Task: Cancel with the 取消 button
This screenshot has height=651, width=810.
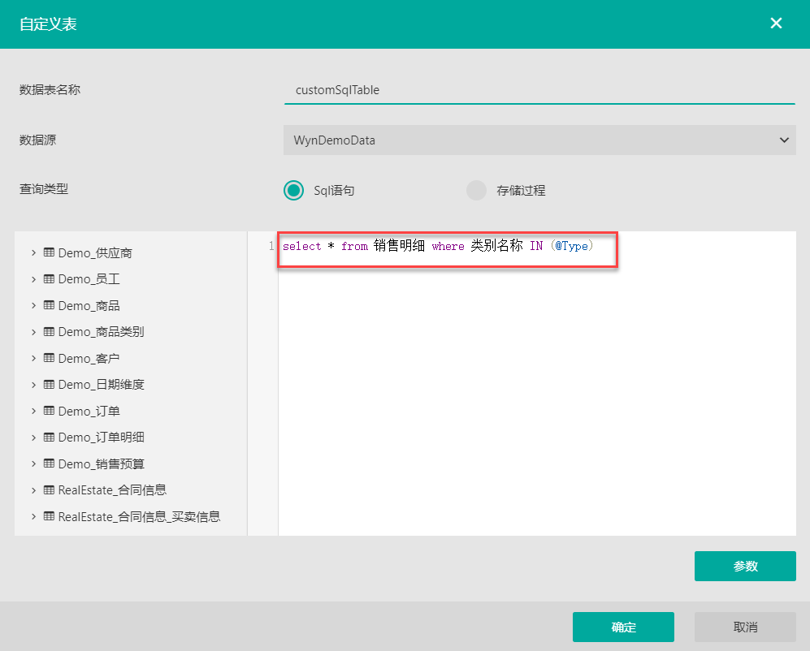Action: coord(745,627)
